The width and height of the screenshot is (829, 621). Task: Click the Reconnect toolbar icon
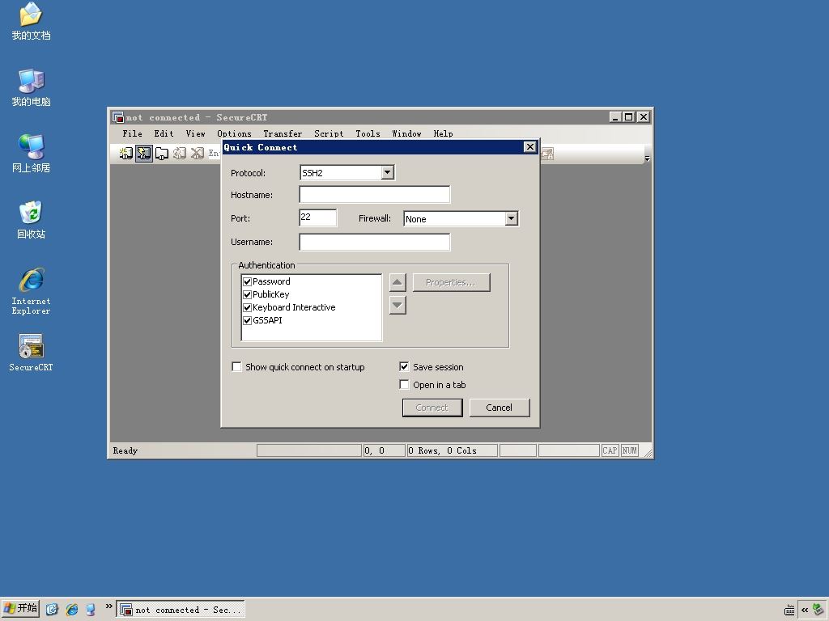(x=180, y=154)
